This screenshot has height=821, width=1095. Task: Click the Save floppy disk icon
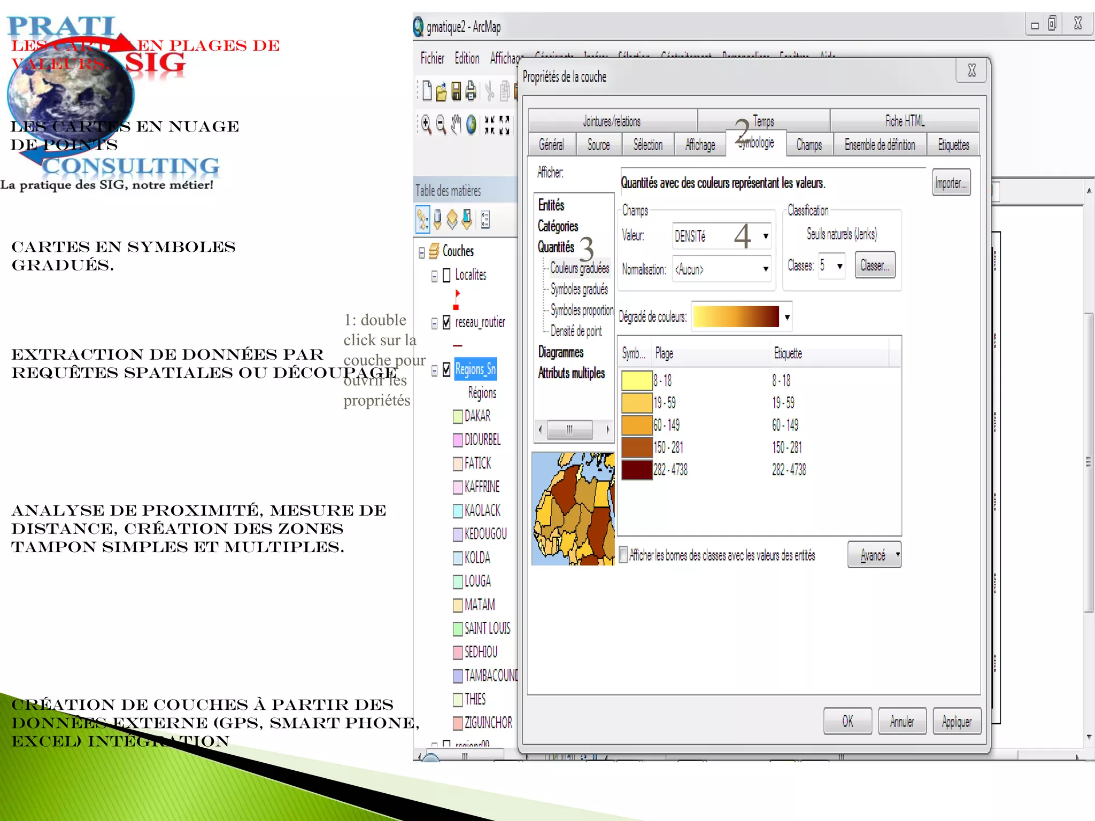pos(456,91)
